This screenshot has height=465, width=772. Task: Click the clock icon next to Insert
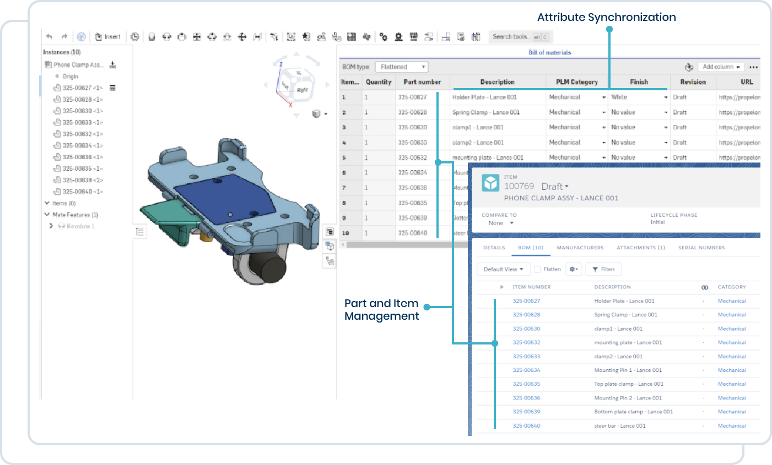click(x=134, y=37)
